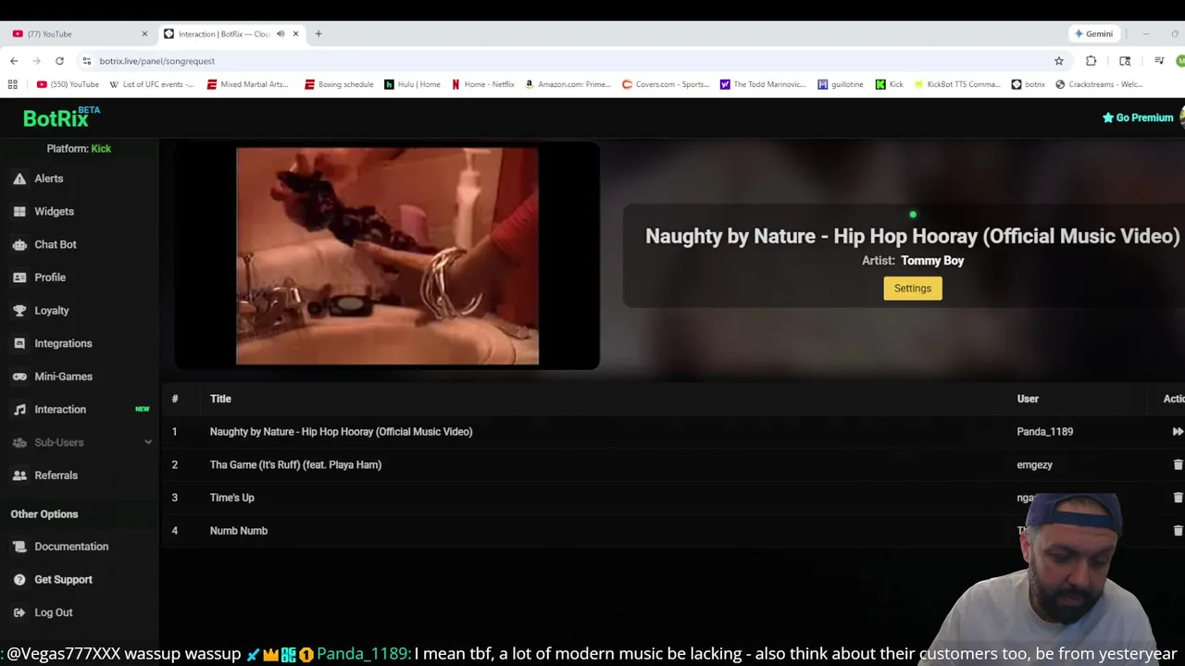Open the Gemini button in Chrome
Screen dimensions: 1185x666
click(1094, 34)
